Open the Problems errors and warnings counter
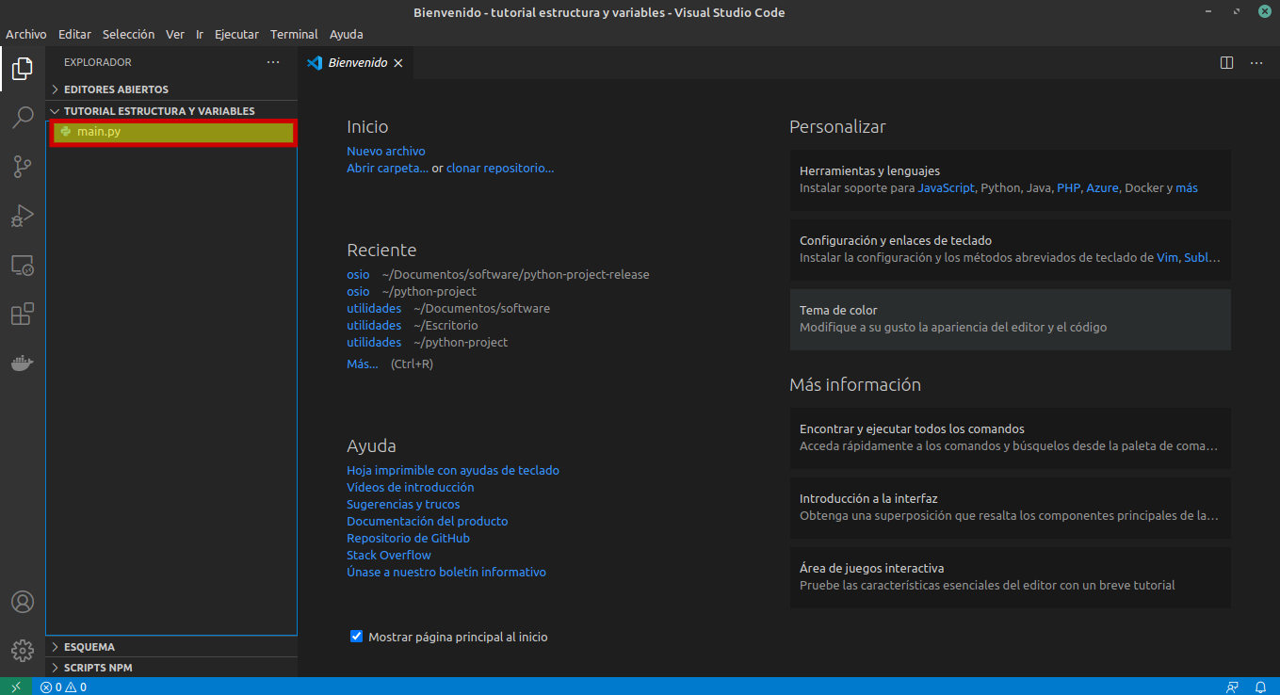The image size is (1280, 695). 63,687
